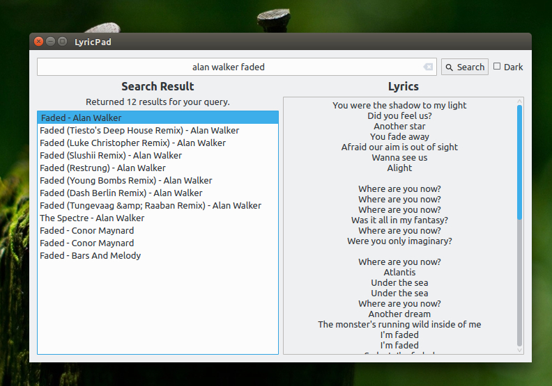Select 'Faded - Alan Walker' result

(158, 118)
